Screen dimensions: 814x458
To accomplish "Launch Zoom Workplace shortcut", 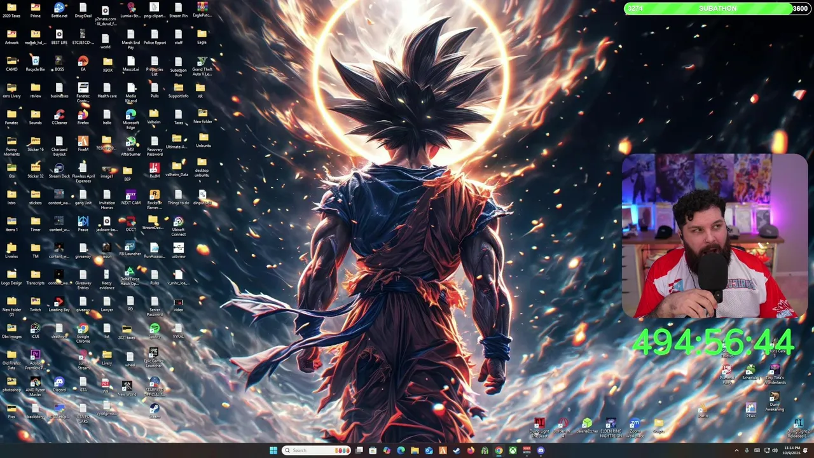I will click(x=635, y=429).
